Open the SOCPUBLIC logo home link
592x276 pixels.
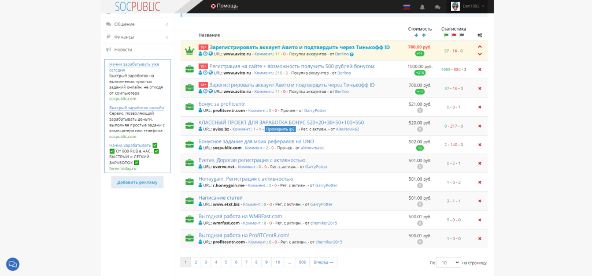pyautogui.click(x=138, y=6)
